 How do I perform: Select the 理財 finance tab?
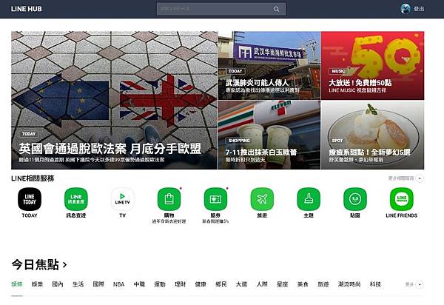point(180,284)
